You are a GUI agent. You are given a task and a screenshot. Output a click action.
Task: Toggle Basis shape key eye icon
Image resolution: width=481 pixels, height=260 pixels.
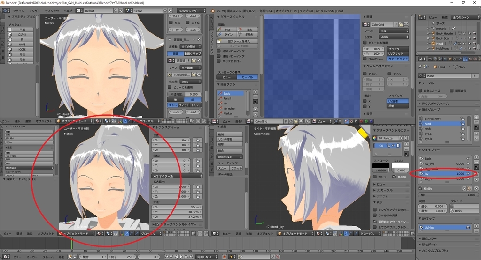(x=468, y=158)
